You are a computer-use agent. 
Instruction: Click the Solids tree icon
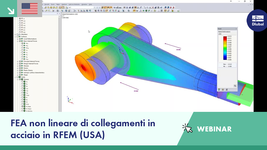point(20,77)
